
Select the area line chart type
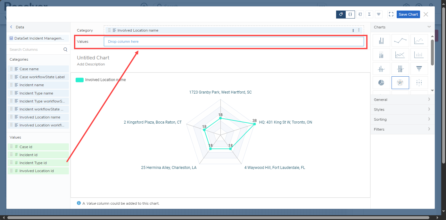[400, 55]
